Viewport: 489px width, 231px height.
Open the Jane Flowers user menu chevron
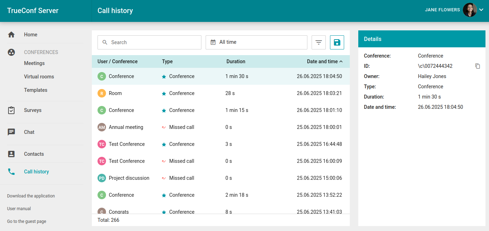481,10
